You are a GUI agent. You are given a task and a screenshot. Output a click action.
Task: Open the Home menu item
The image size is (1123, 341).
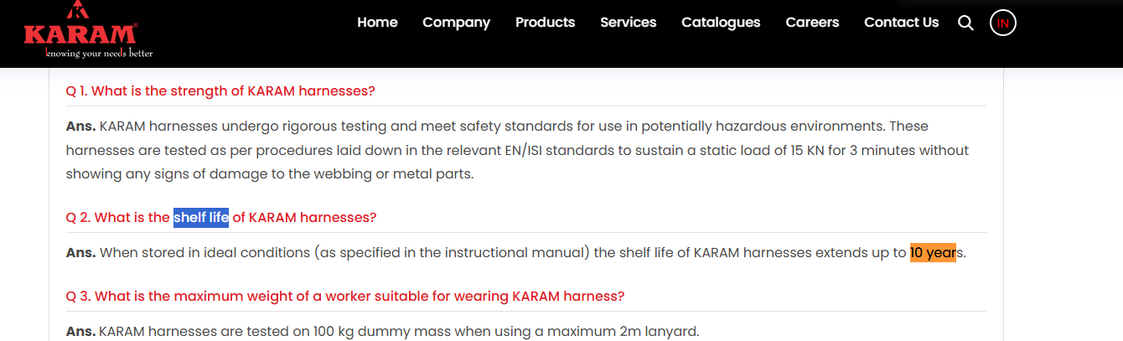[377, 23]
